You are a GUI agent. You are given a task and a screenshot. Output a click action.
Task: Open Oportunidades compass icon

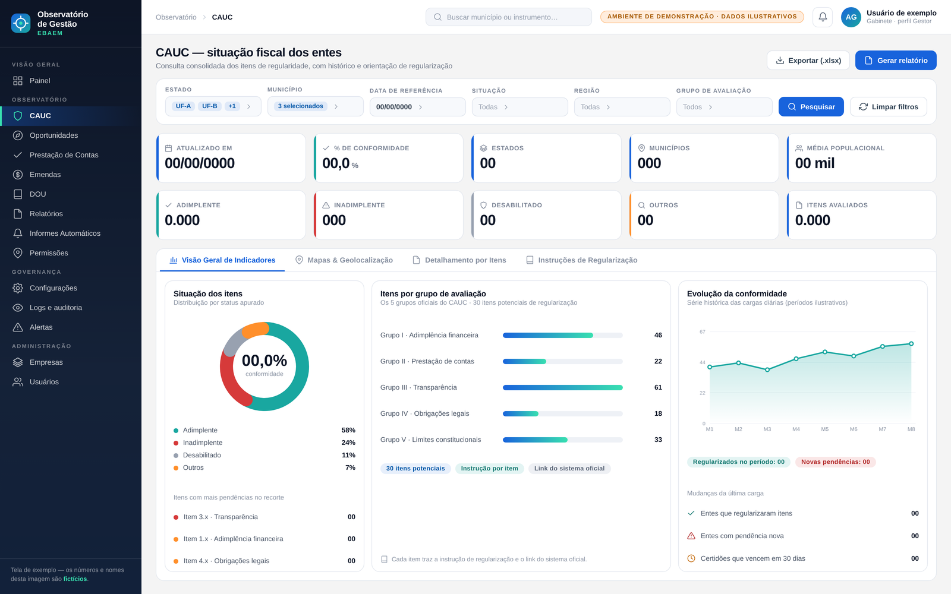tap(18, 135)
